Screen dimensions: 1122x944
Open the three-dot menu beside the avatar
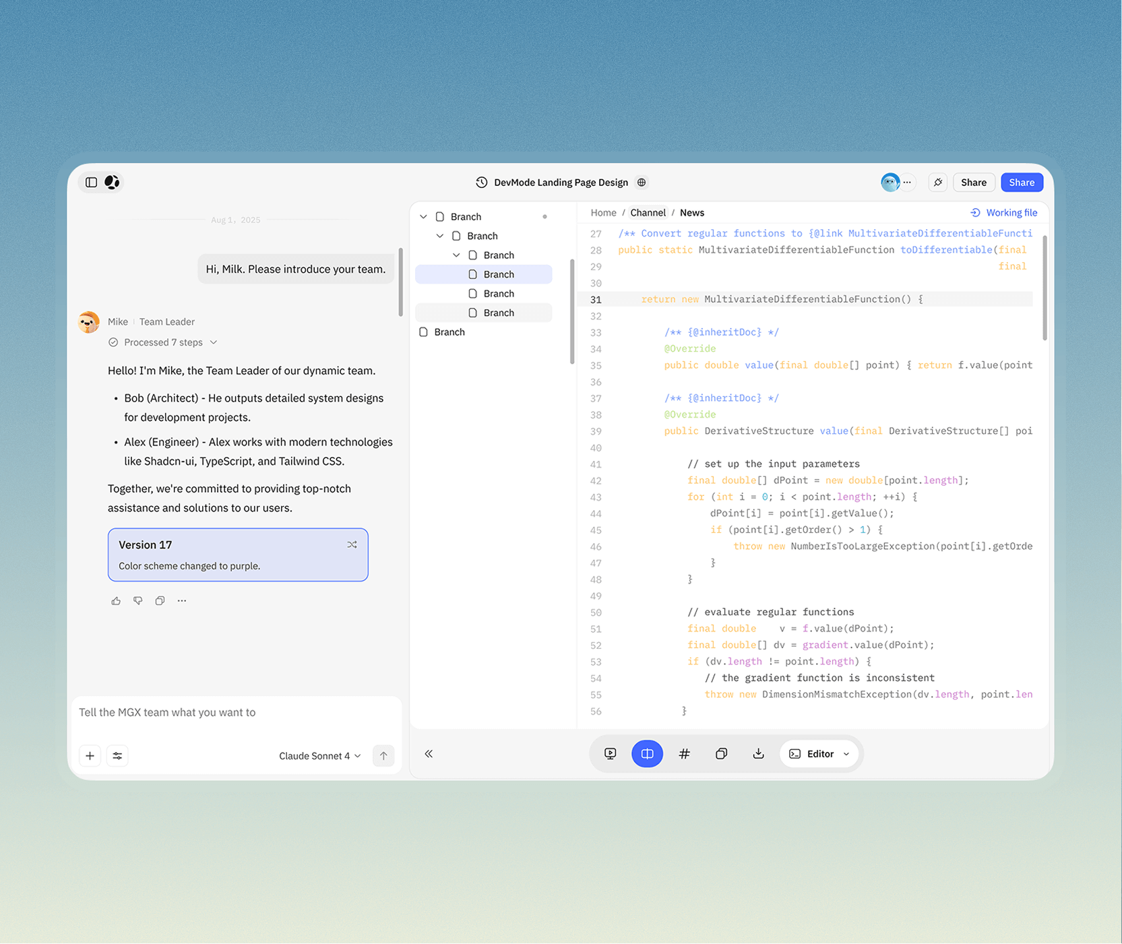tap(907, 182)
